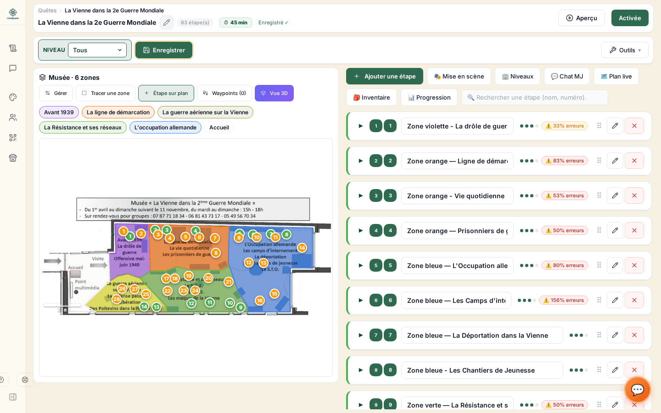Edit step 1 Zone violette with pencil
The width and height of the screenshot is (661, 413).
click(x=615, y=126)
